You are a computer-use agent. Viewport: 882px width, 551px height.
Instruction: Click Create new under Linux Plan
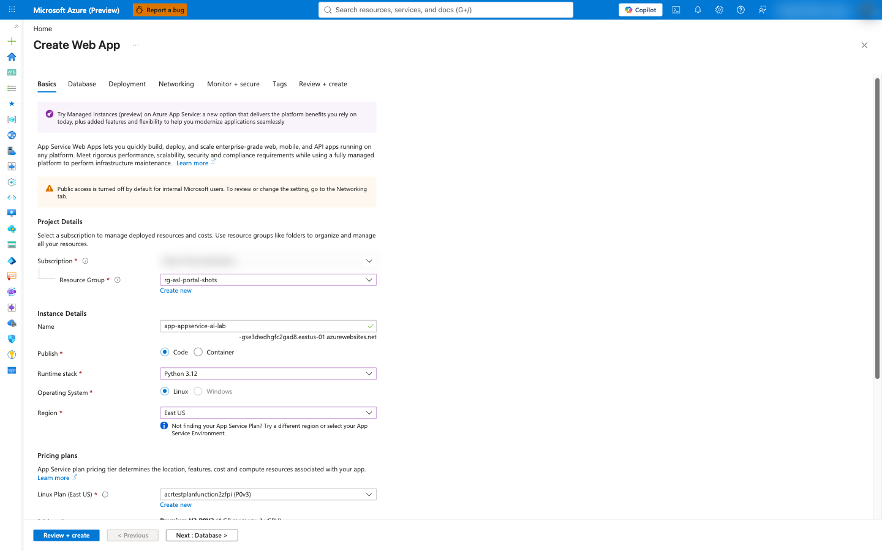pos(176,505)
